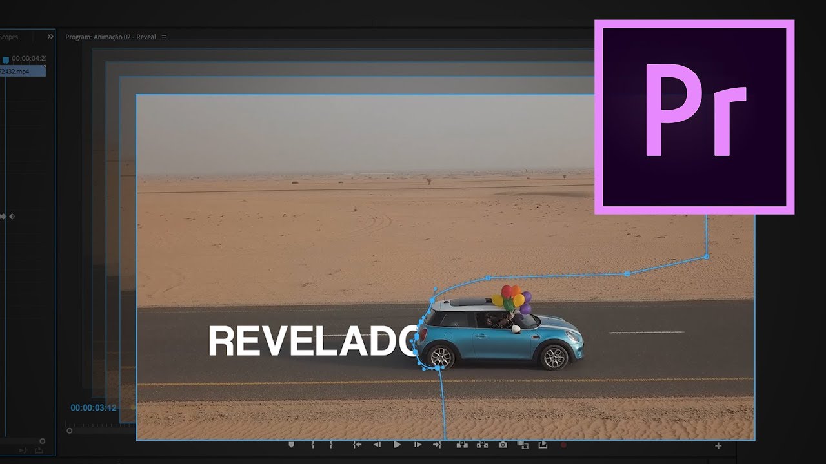The width and height of the screenshot is (826, 464).
Task: Click the Program monitor zoom scroll handle
Action: (x=69, y=430)
